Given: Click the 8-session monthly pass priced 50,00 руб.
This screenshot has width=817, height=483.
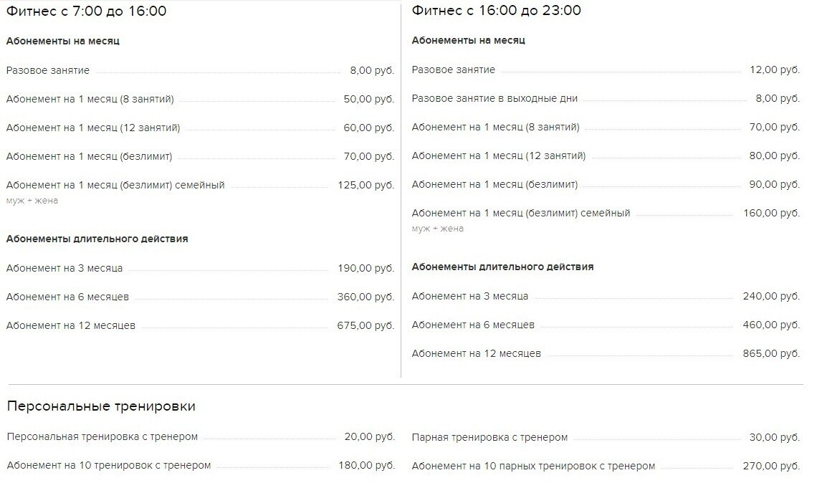Looking at the screenshot, I should click(x=90, y=99).
